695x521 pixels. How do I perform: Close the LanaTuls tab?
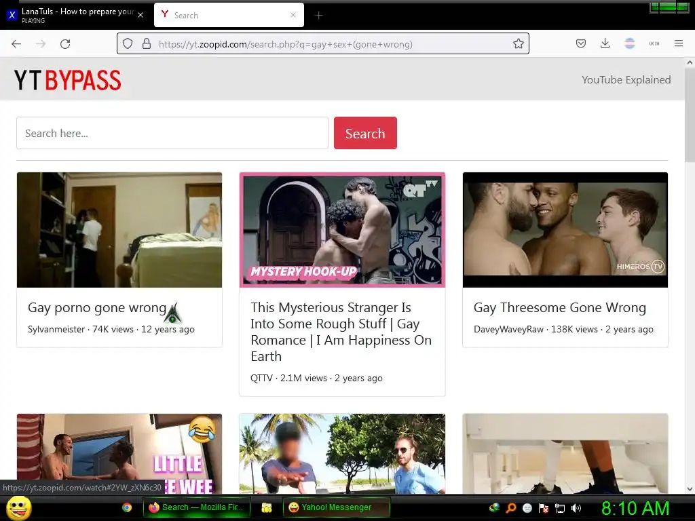tap(140, 15)
